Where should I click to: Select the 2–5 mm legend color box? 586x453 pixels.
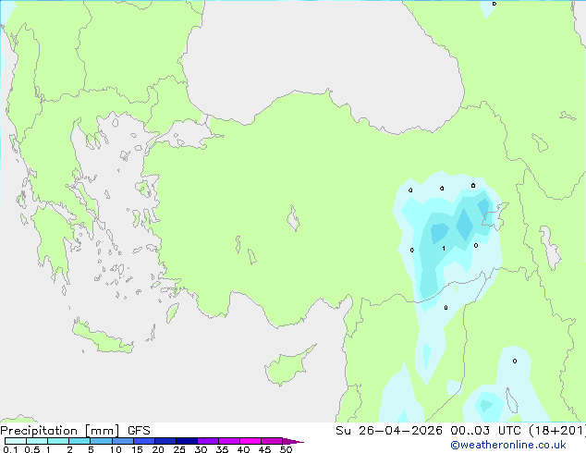point(79,441)
